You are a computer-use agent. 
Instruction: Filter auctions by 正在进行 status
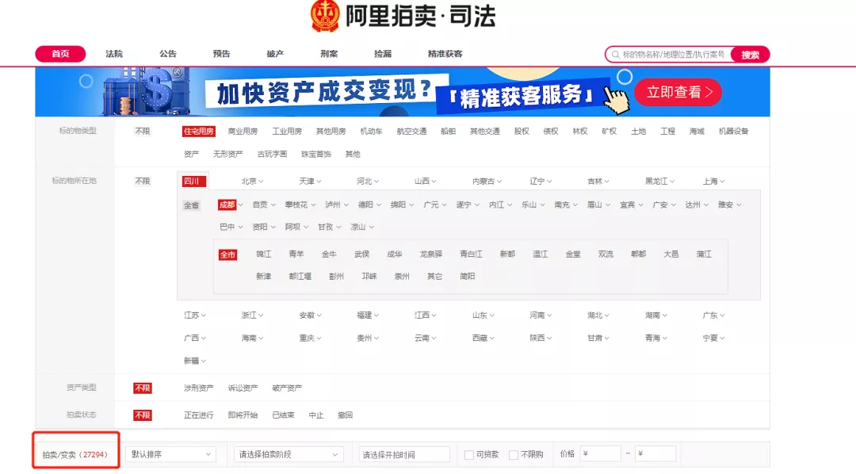[x=199, y=415]
